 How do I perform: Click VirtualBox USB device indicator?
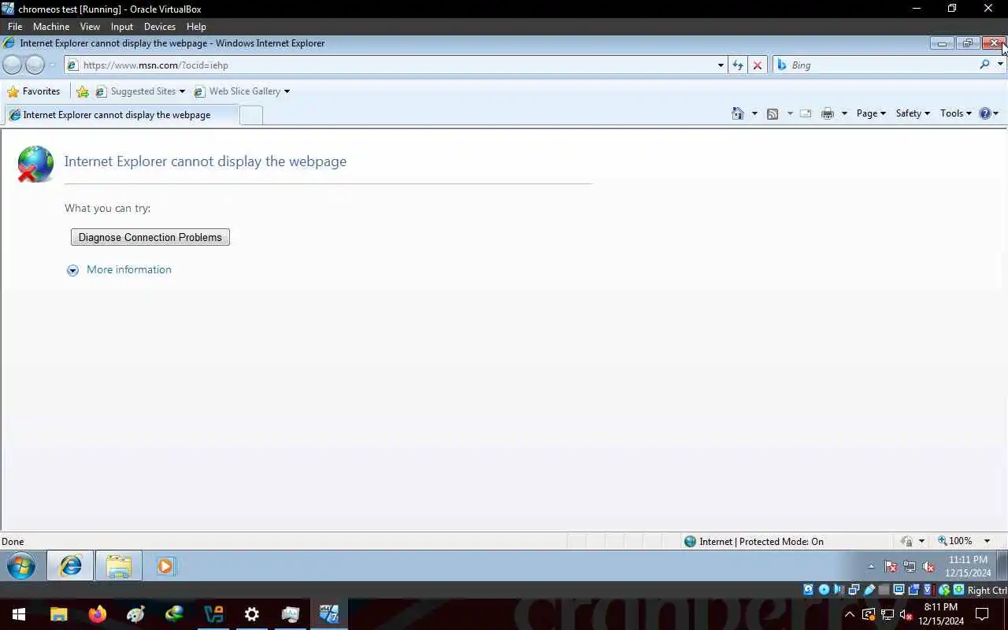pyautogui.click(x=869, y=590)
